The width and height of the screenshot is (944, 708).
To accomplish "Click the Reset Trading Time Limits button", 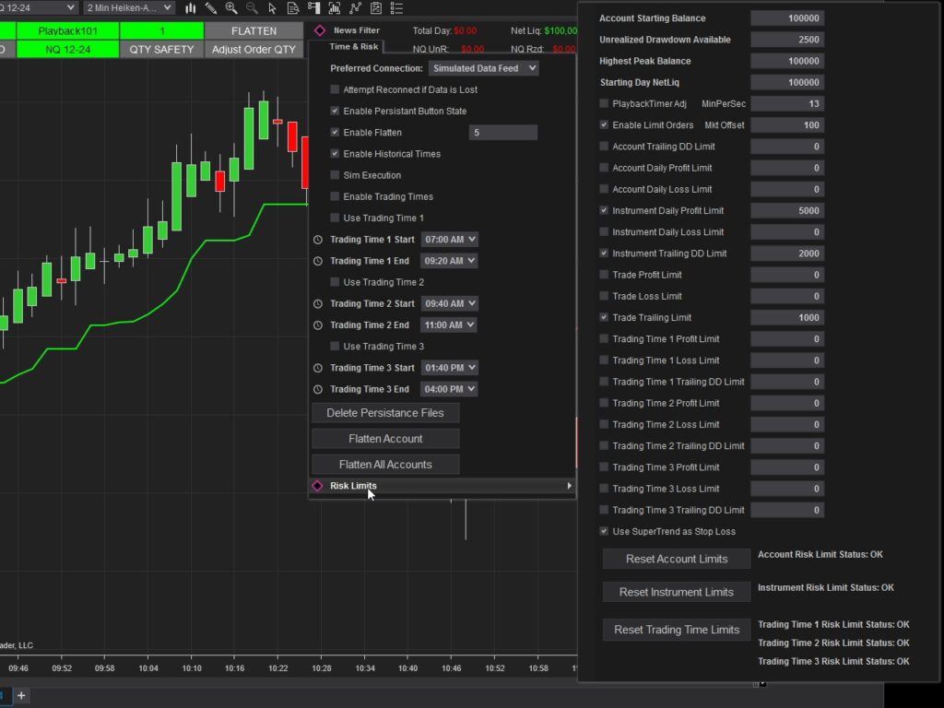I will (x=676, y=630).
